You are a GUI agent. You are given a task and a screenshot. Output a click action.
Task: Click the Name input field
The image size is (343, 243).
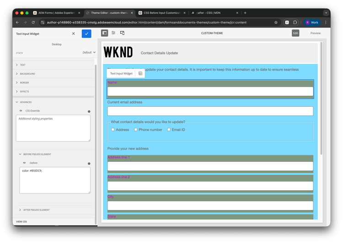210,91
